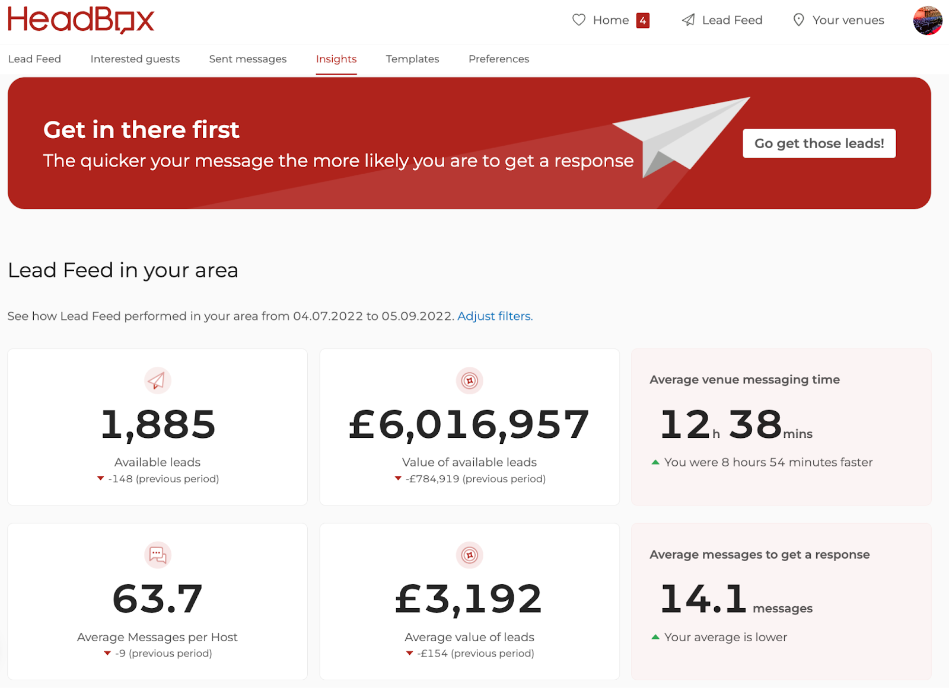
Task: Click the Average Messages per Host label
Action: coord(157,637)
